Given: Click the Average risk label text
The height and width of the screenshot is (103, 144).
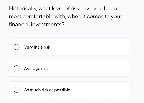Looking at the screenshot, I should 36,69.
